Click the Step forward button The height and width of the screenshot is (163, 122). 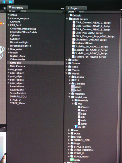click(x=10, y=2)
